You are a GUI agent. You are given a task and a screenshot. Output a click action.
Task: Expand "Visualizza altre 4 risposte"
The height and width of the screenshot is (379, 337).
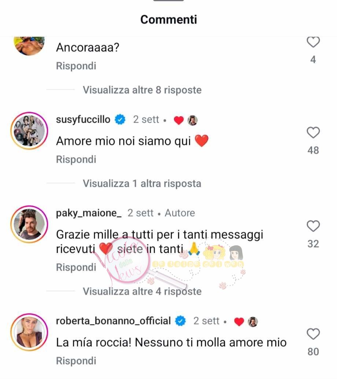pyautogui.click(x=142, y=291)
